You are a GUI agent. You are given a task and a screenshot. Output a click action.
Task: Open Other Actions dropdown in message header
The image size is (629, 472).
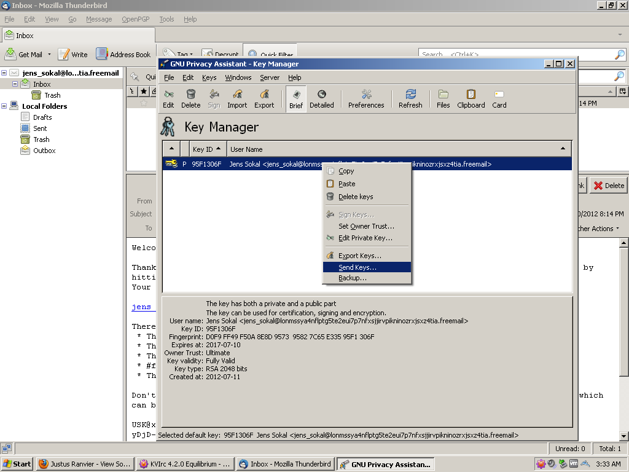pyautogui.click(x=598, y=229)
